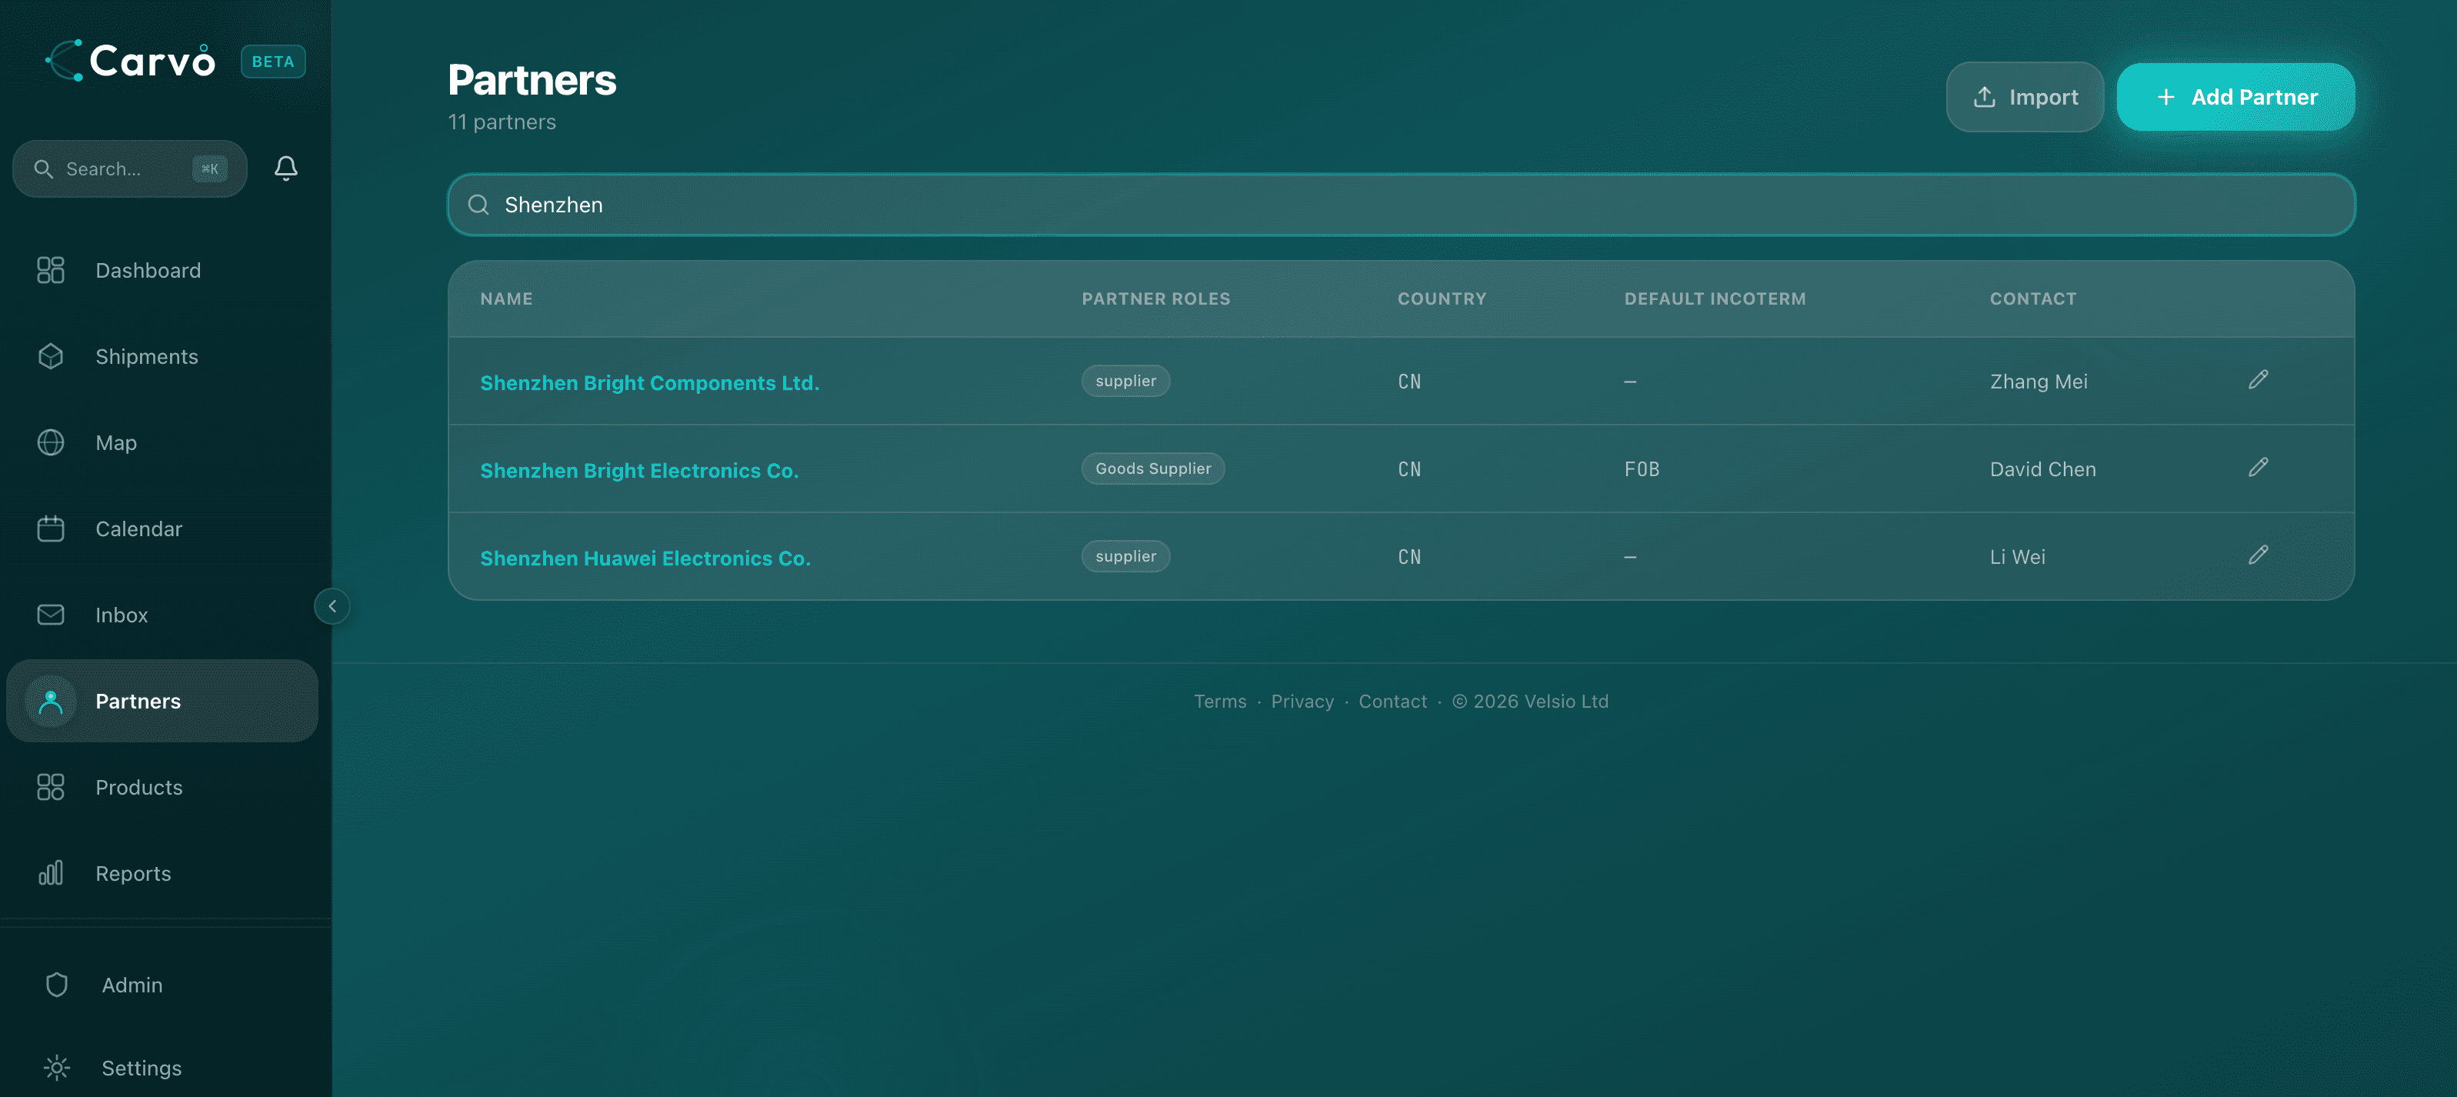Click the Goods Supplier role badge
This screenshot has height=1097, width=2457.
click(1152, 468)
